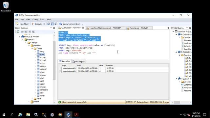The height and width of the screenshot is (118, 210).
Task: Close the Object Explorer panel
Action: pos(54,28)
